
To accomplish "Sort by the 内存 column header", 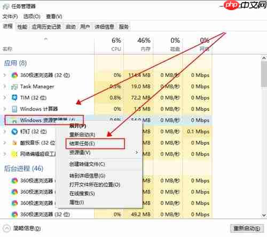I will [x=146, y=49].
